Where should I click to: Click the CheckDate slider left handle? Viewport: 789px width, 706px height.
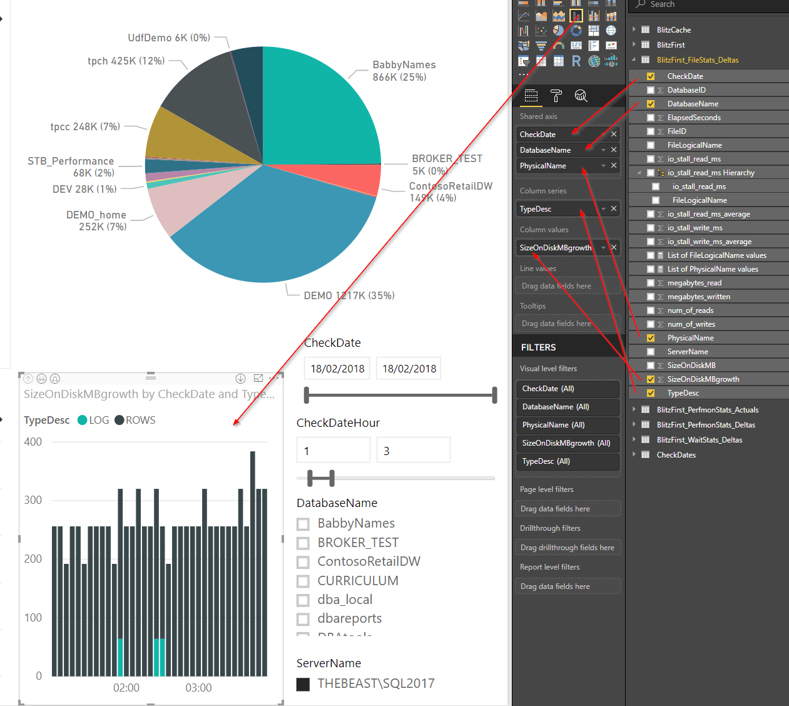tap(306, 395)
